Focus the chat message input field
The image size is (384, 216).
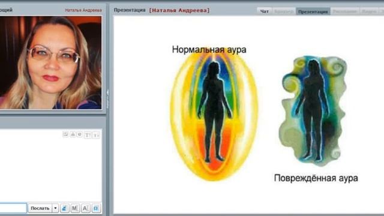[13, 208]
